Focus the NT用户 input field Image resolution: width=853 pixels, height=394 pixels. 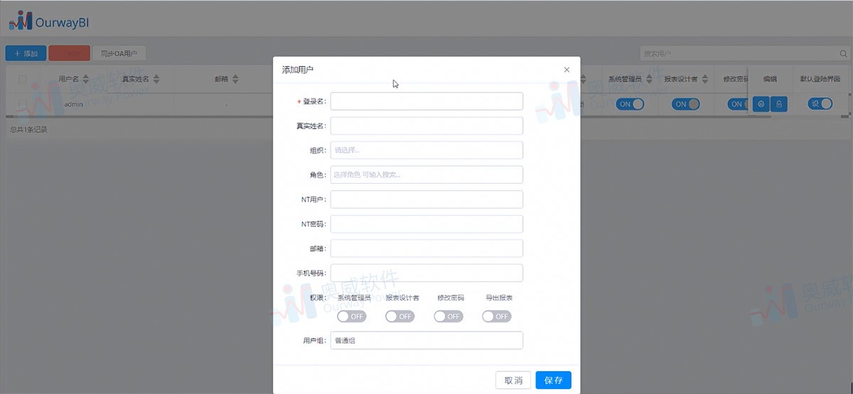[x=426, y=199]
